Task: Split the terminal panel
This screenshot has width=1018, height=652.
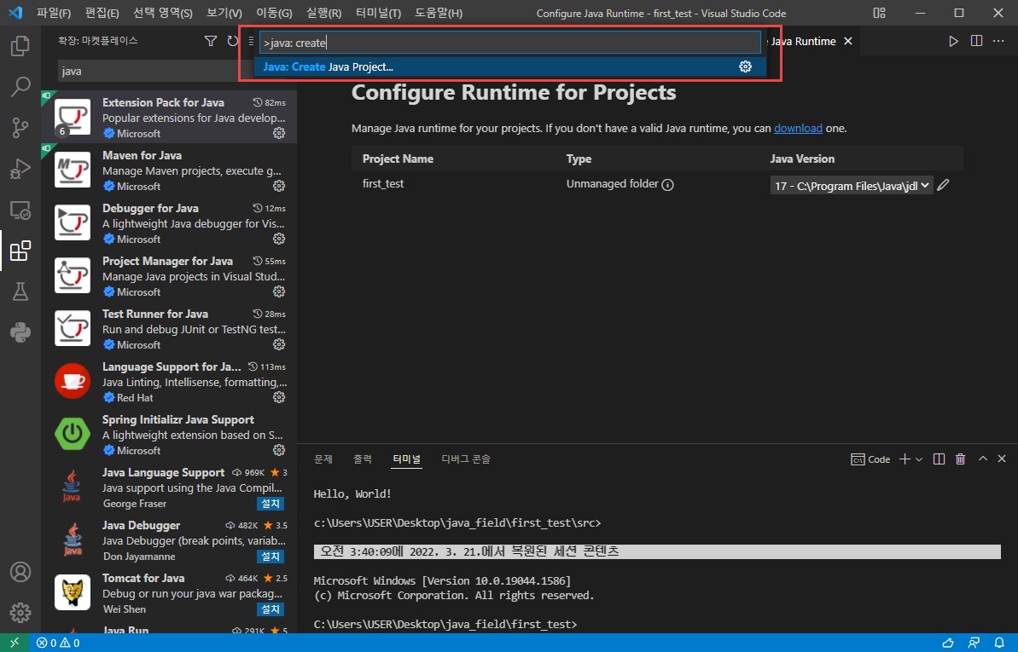Action: pos(939,459)
